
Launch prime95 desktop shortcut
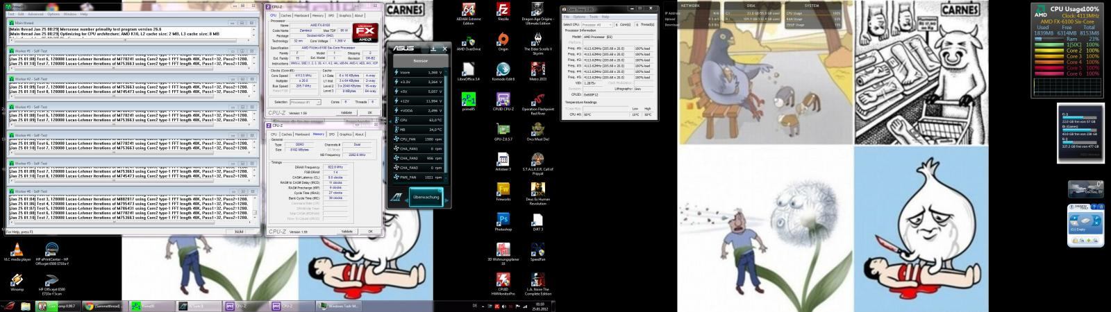[469, 103]
